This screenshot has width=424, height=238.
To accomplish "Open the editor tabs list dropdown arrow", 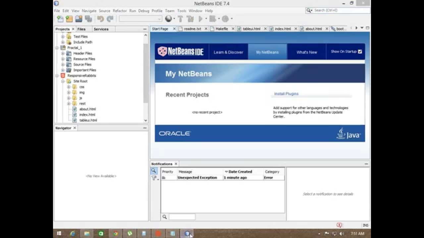I will [362, 28].
